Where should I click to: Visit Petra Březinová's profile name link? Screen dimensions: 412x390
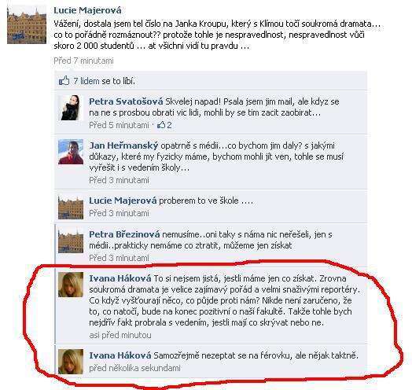pyautogui.click(x=124, y=234)
